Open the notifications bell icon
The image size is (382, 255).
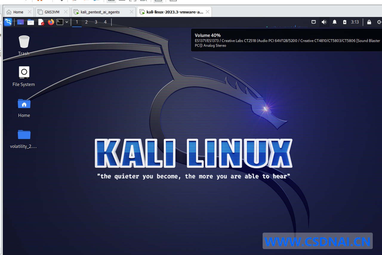coord(335,22)
